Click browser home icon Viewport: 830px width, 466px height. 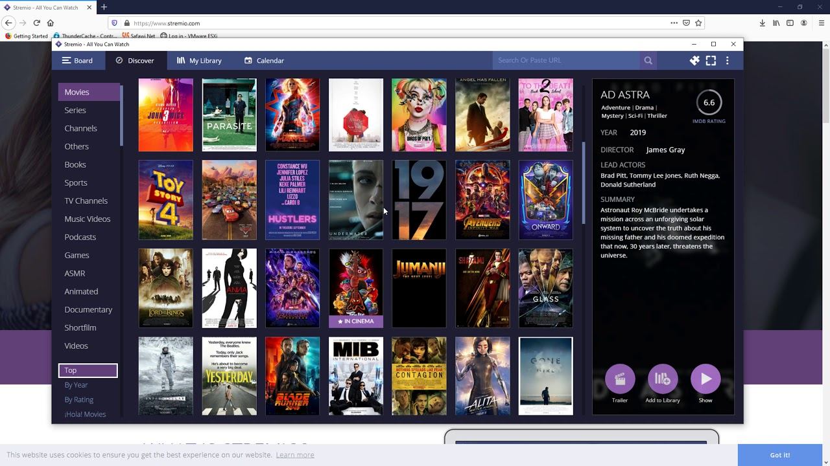(51, 23)
